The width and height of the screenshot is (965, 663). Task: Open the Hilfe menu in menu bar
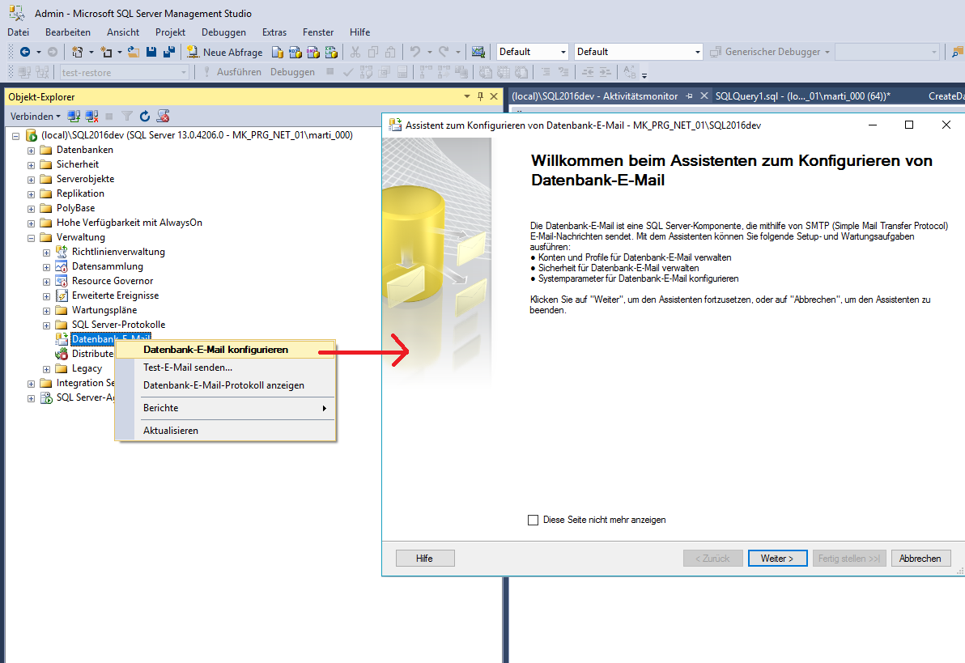click(x=360, y=32)
